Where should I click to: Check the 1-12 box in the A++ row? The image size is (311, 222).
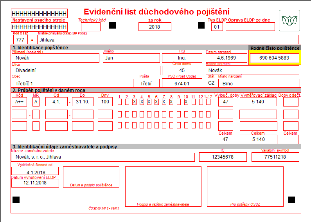[208, 102]
